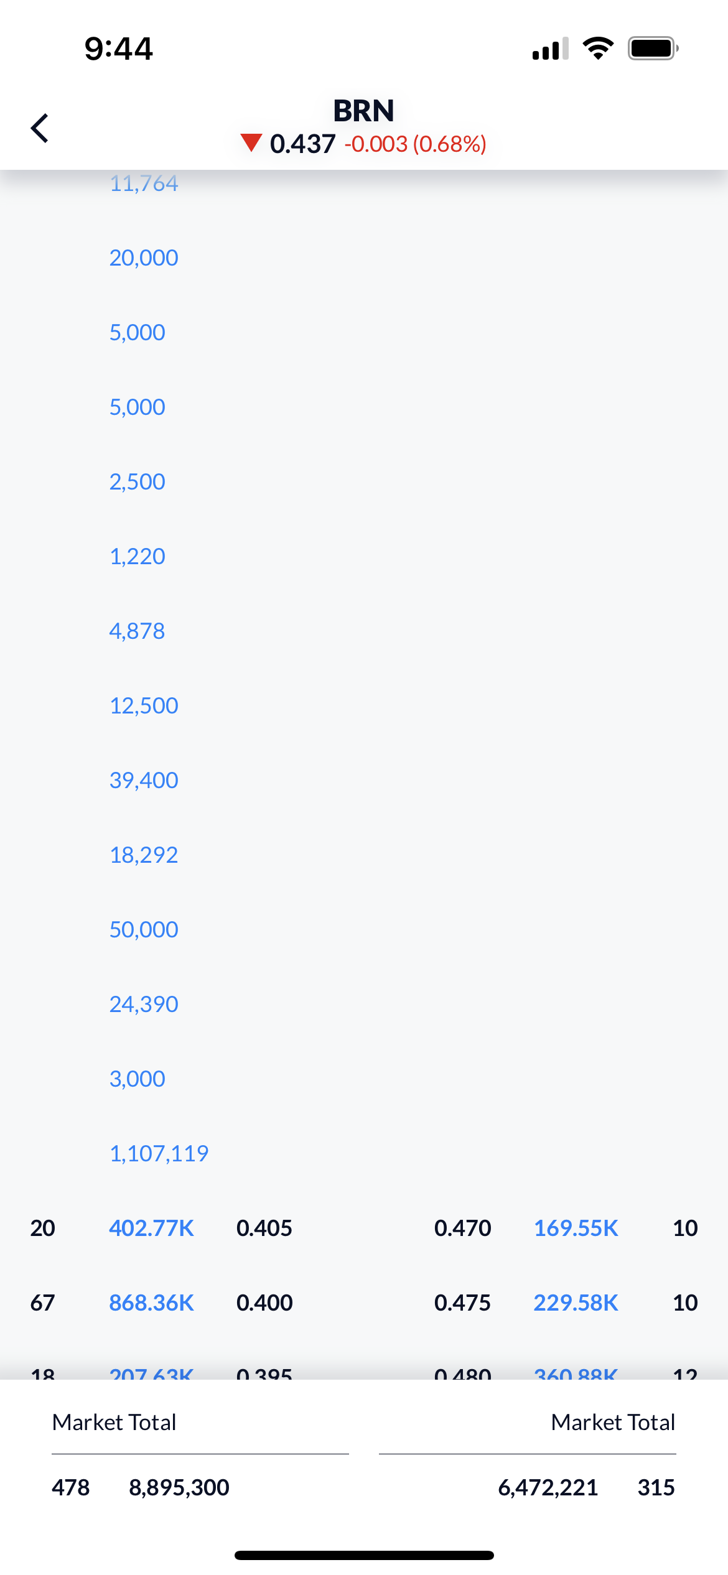
Task: Select bid price 0.405
Action: tap(264, 1228)
